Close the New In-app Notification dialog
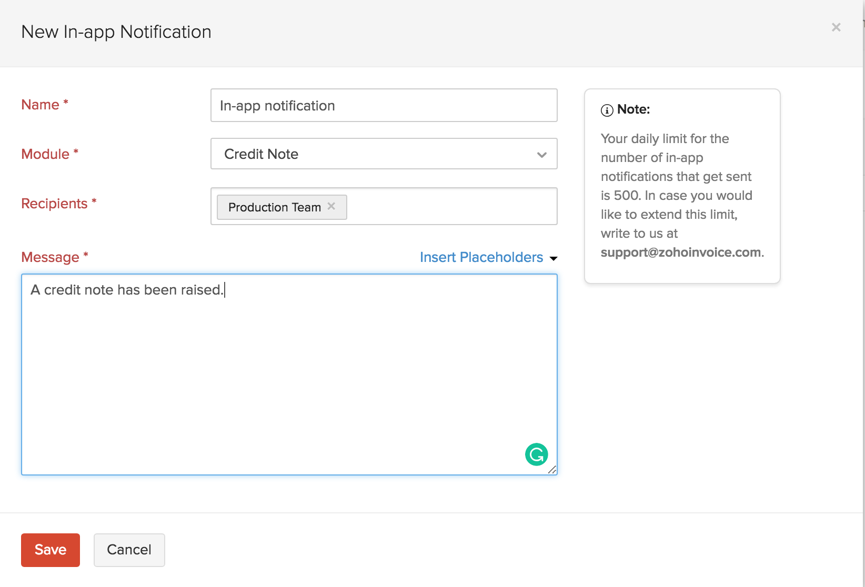This screenshot has height=587, width=865. click(x=836, y=27)
